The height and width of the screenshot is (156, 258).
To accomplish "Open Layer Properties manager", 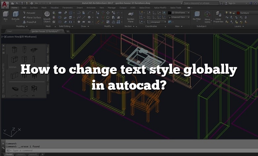I will click(218, 17).
